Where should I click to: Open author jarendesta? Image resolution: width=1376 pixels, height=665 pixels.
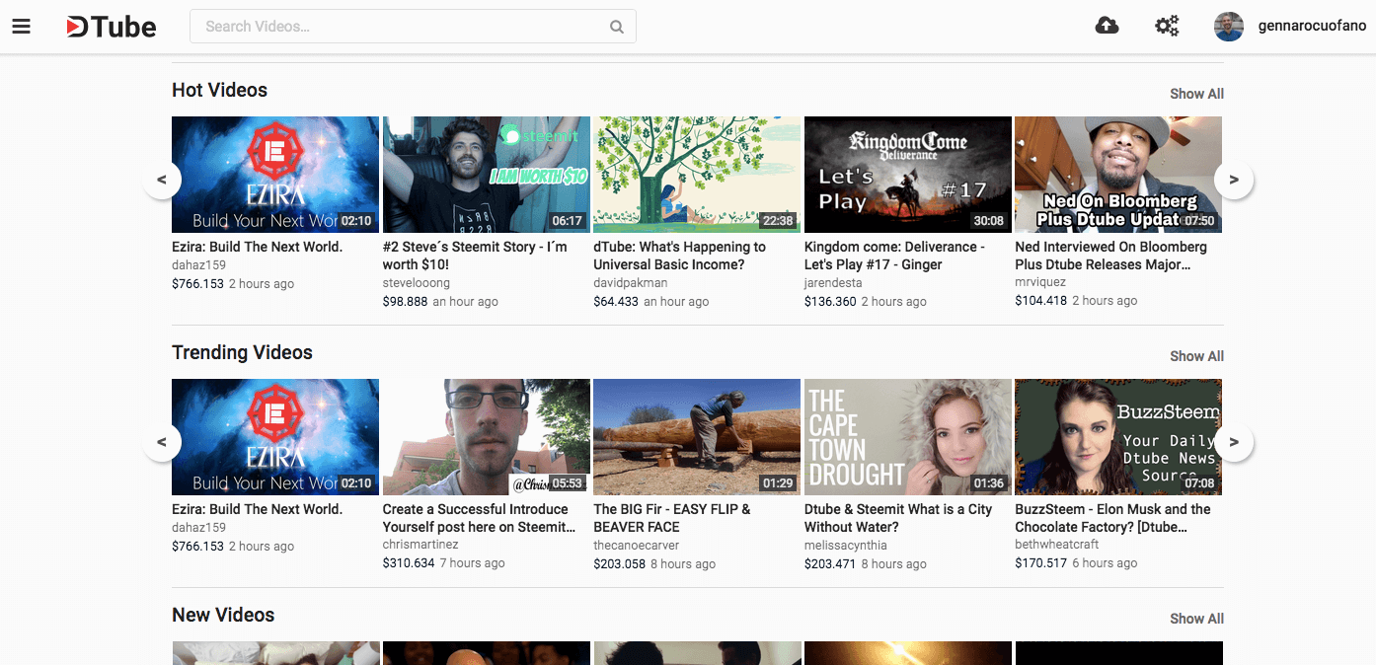pyautogui.click(x=833, y=283)
